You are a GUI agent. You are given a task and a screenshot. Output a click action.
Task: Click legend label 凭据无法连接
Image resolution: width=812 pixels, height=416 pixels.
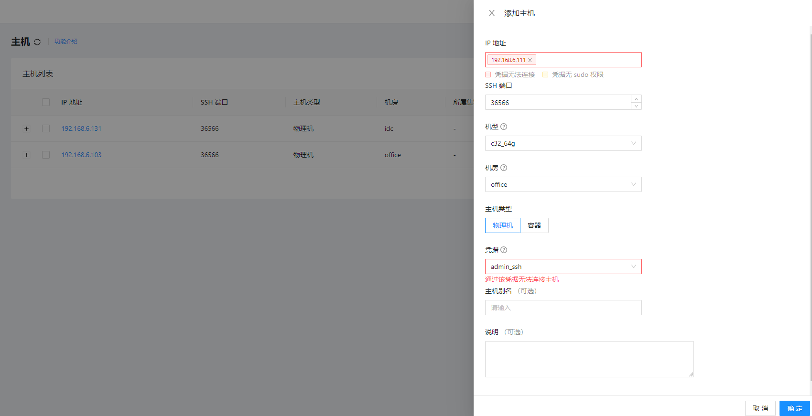(515, 75)
